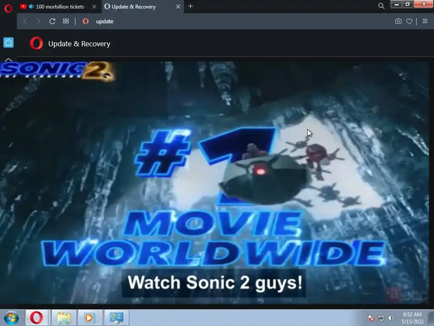Viewport: 434px width, 326px height.
Task: Open the search tabs magnifier
Action: [x=381, y=6]
